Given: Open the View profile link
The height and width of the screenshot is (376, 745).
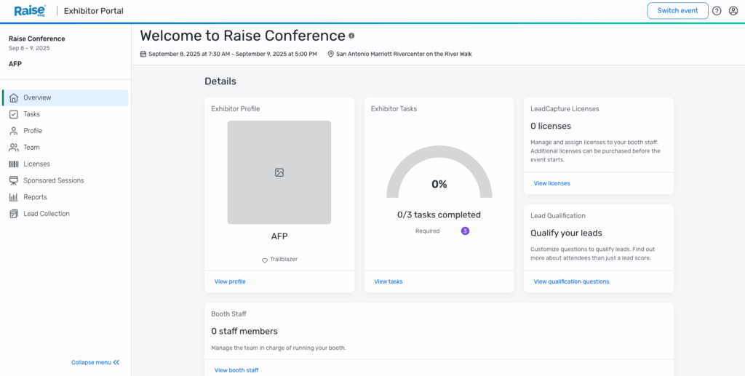Looking at the screenshot, I should tap(230, 281).
